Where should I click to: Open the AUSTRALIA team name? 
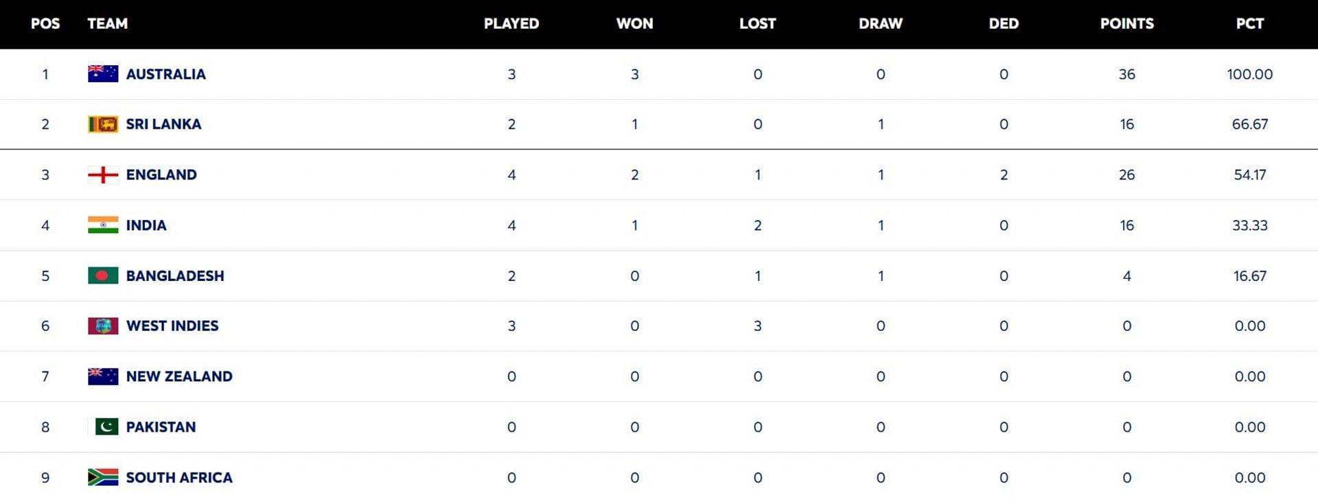coord(165,74)
